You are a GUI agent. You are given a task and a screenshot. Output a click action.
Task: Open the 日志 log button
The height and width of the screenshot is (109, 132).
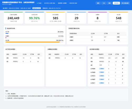point(104,3)
